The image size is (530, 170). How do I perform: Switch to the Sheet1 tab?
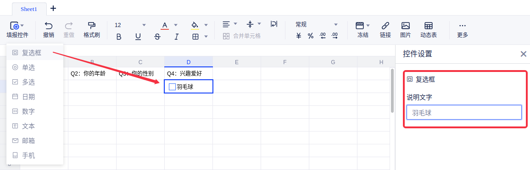tap(29, 9)
